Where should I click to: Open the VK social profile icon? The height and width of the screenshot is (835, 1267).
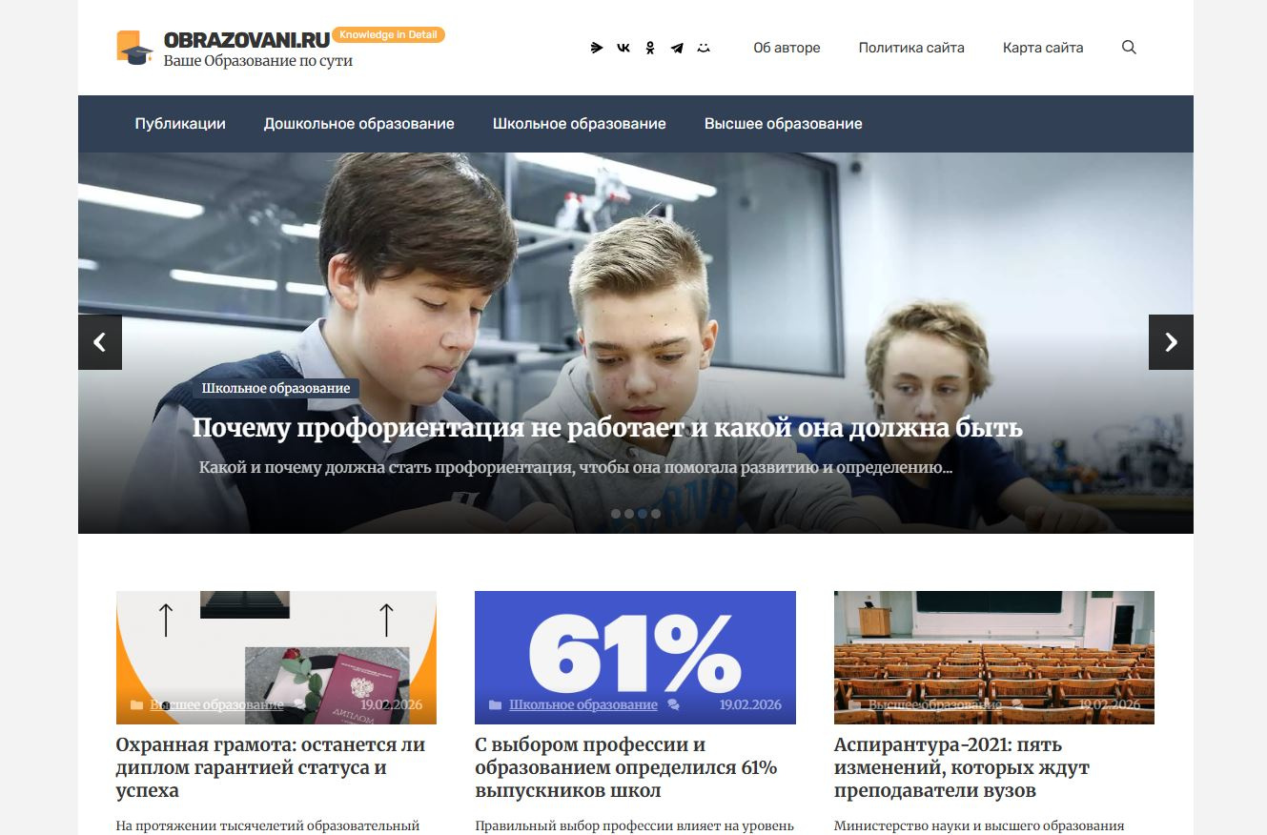[x=623, y=48]
